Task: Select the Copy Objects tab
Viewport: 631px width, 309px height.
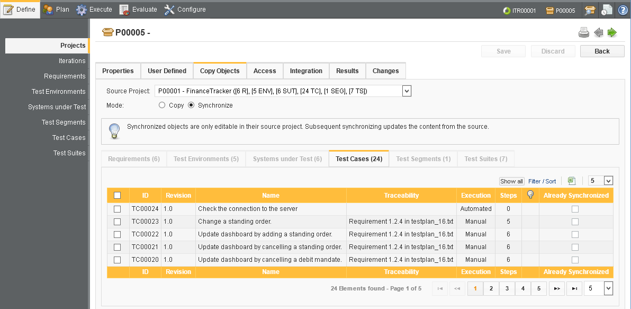Action: pos(220,70)
